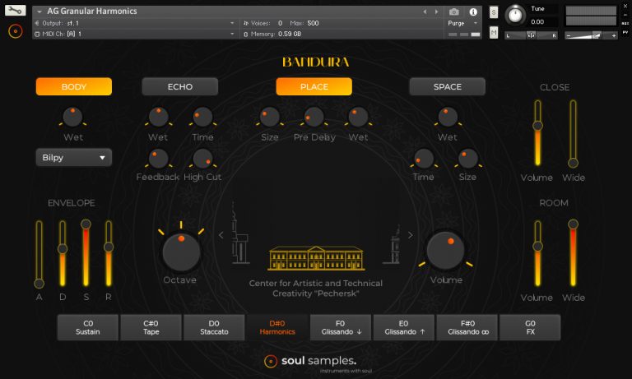Select the C#0 Tape articulation
Image resolution: width=632 pixels, height=379 pixels.
click(x=151, y=327)
